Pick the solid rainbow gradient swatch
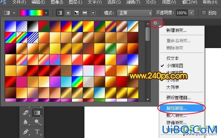 [x=10, y=37]
